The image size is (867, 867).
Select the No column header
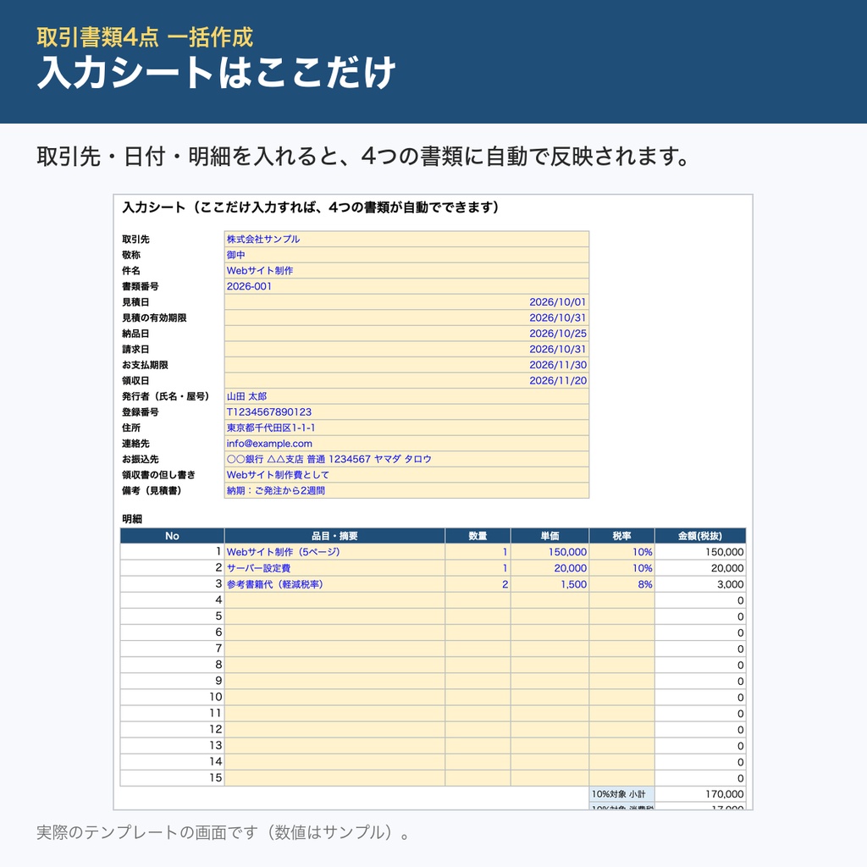pyautogui.click(x=172, y=536)
